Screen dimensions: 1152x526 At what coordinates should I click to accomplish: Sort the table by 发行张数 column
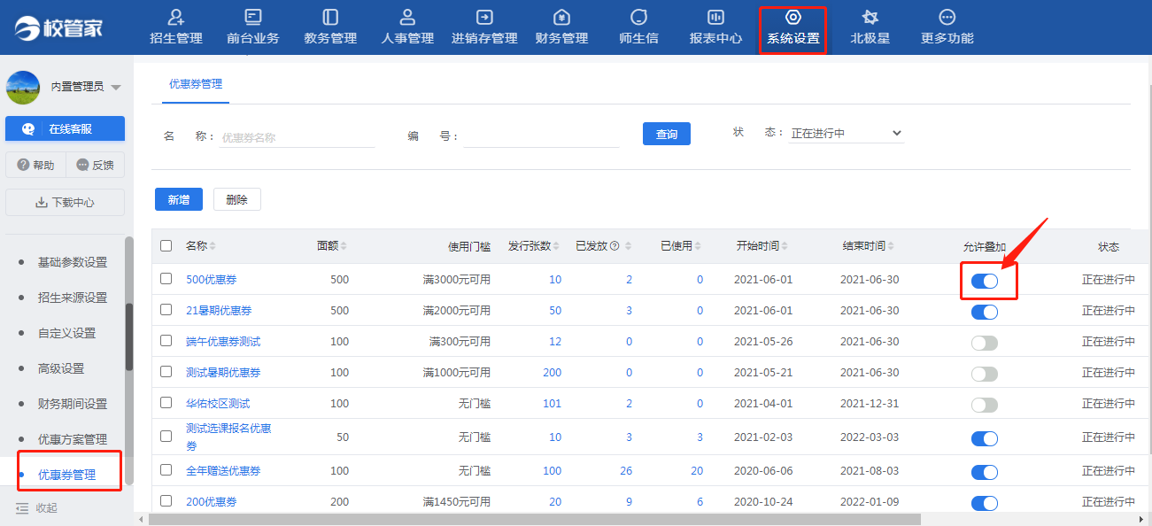point(535,246)
